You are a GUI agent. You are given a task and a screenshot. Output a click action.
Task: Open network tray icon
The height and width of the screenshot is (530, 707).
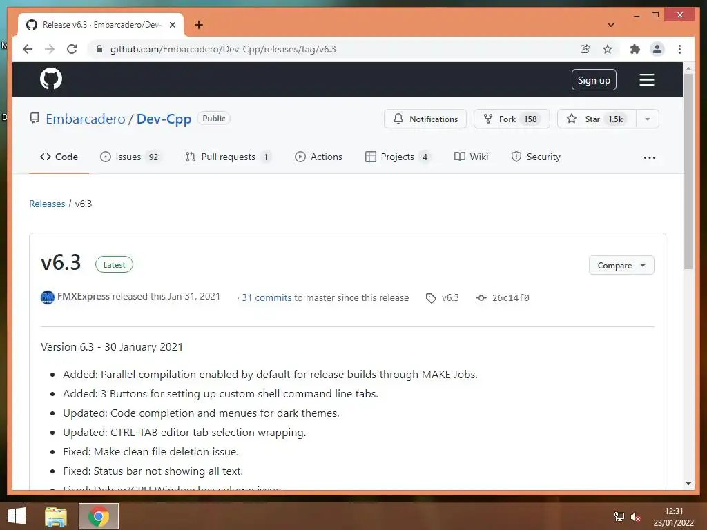click(x=619, y=517)
